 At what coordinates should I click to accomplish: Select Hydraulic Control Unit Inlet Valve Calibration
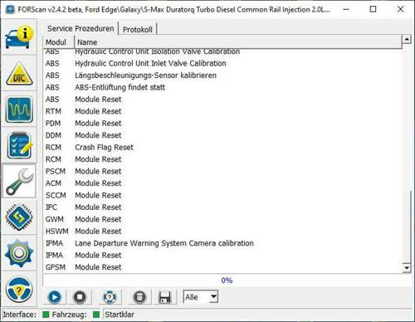pos(222,63)
